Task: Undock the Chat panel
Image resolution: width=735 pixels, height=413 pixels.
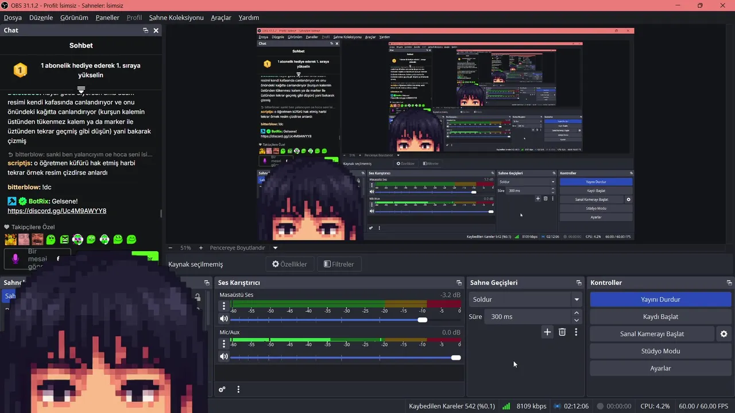Action: (146, 30)
